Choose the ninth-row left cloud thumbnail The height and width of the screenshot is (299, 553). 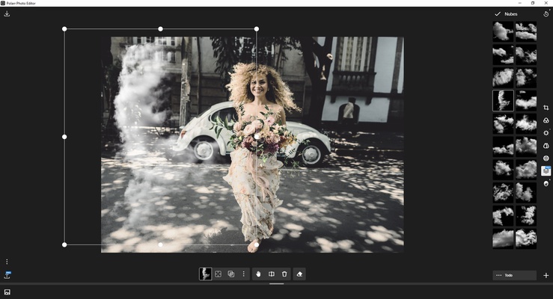pos(503,215)
